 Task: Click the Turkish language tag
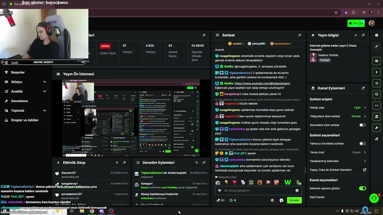pyautogui.click(x=324, y=60)
